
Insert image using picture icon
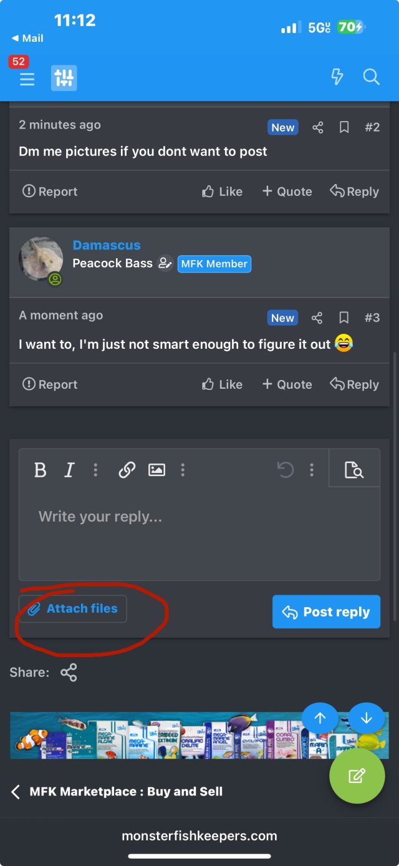pos(156,470)
